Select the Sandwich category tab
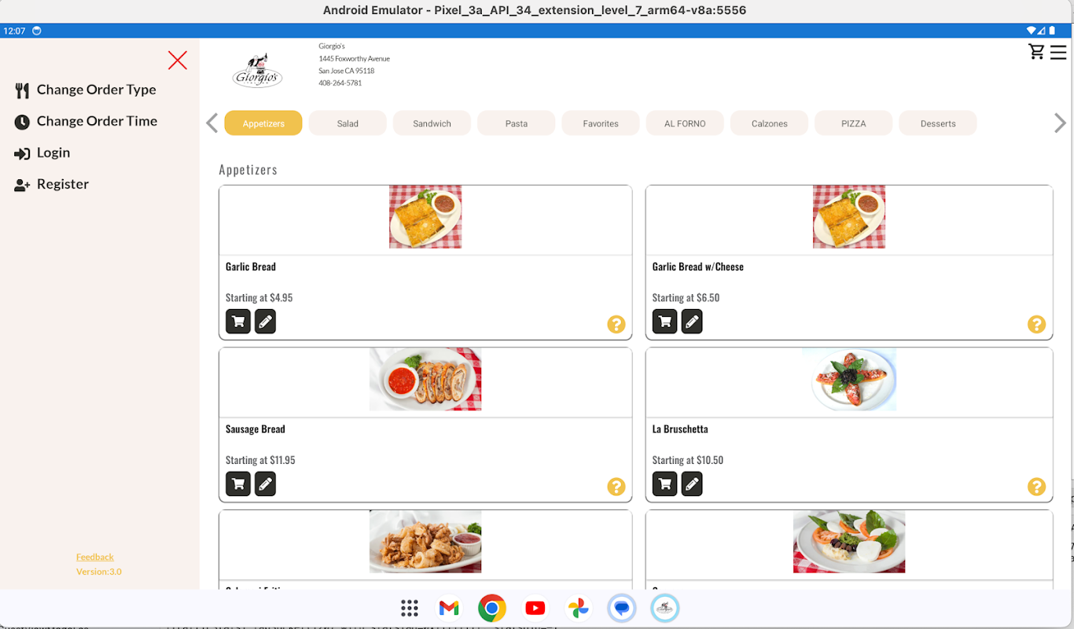Viewport: 1074px width, 629px height. point(432,123)
